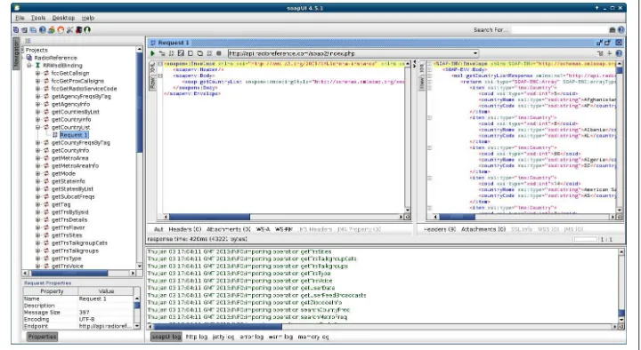Click the green Submit request arrow
The height and width of the screenshot is (350, 641).
tap(152, 53)
